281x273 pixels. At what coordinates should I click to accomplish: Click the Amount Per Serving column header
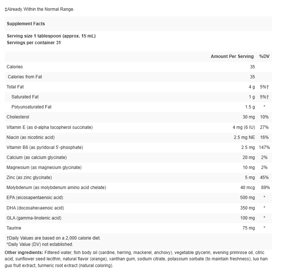pos(232,56)
